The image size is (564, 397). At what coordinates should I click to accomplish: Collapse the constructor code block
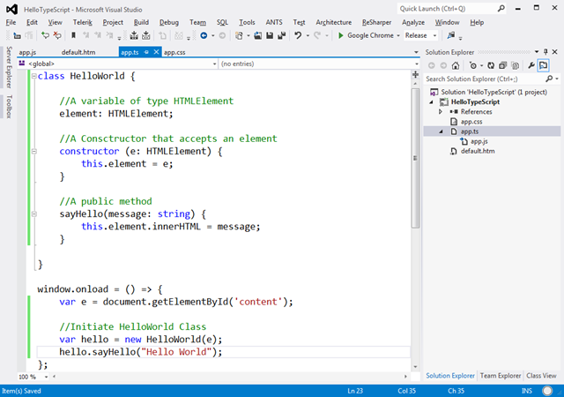pos(33,152)
